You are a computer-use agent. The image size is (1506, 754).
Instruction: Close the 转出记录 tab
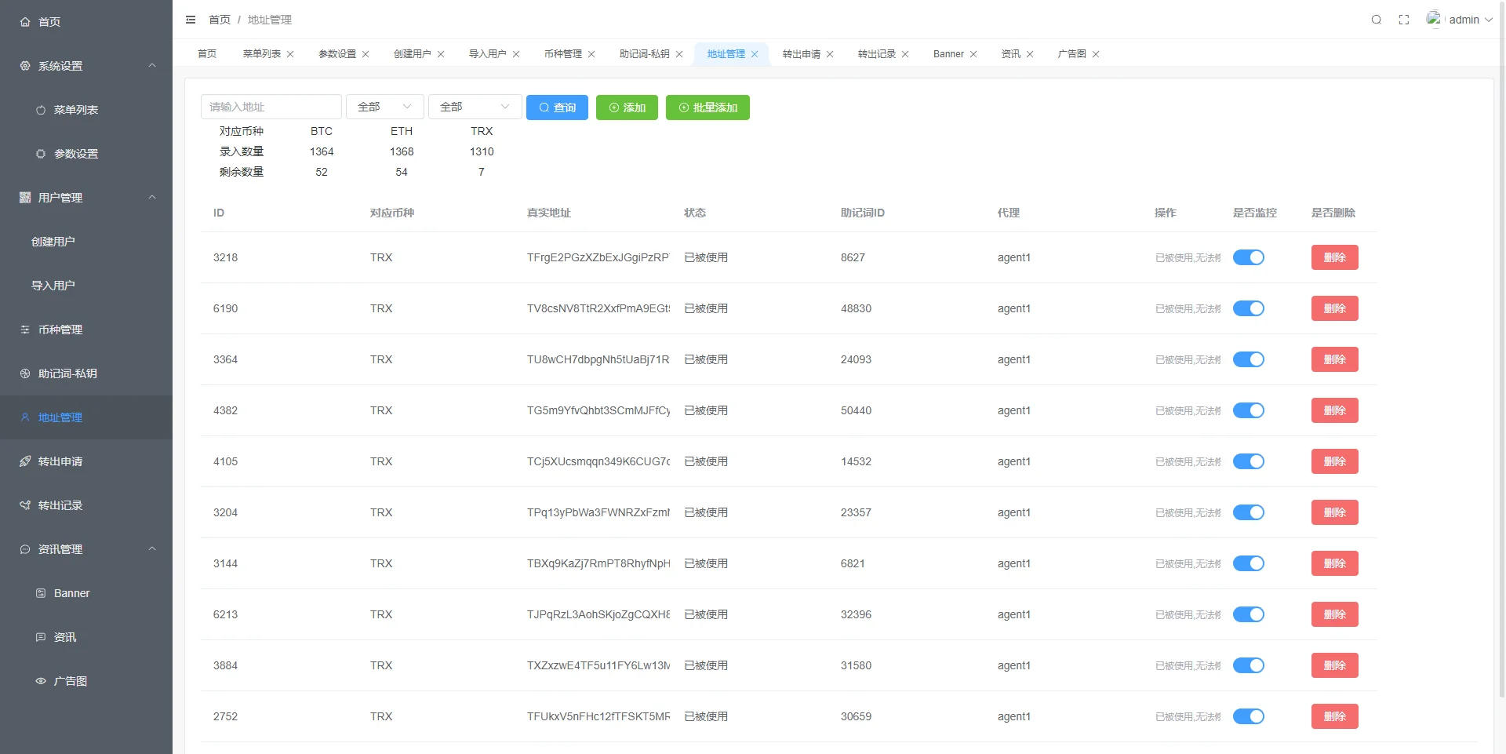point(905,54)
